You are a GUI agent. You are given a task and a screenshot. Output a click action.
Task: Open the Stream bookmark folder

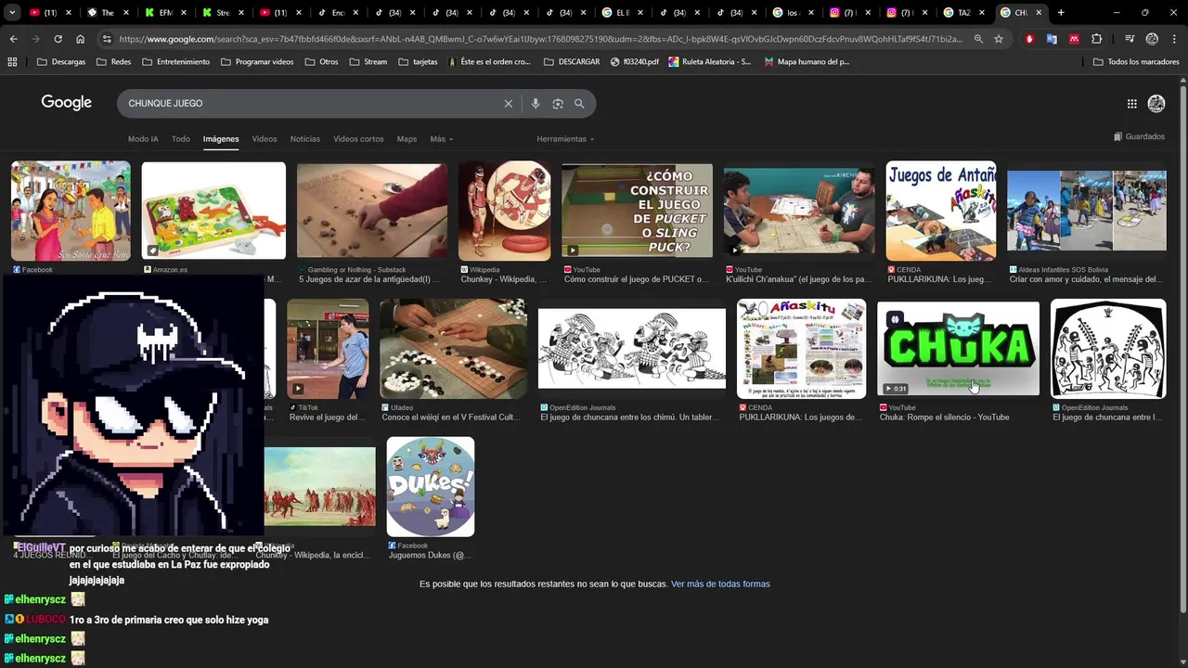click(x=368, y=62)
